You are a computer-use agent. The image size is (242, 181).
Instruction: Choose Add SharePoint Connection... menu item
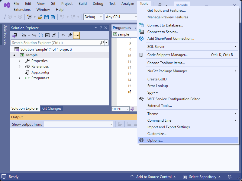tap(188, 39)
